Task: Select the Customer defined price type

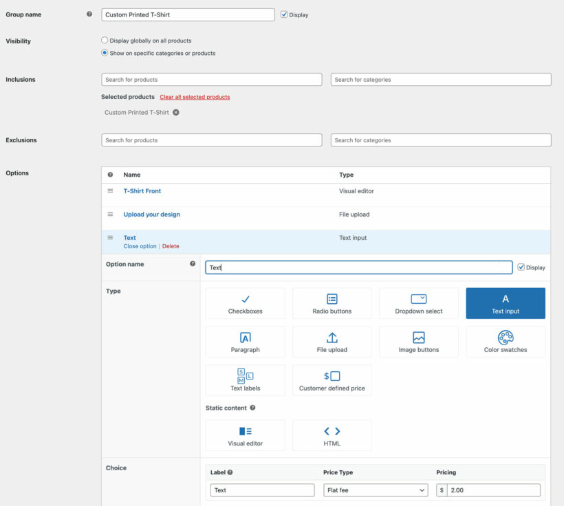Action: pos(332,380)
